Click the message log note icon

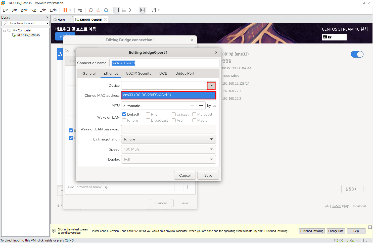point(365,240)
